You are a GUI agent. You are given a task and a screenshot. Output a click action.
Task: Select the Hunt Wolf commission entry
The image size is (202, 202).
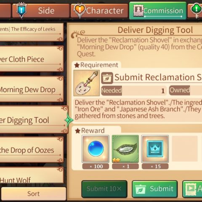tap(32, 175)
